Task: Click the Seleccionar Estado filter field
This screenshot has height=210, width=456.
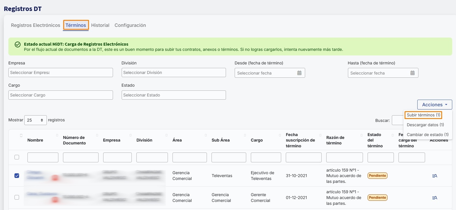Action: click(x=173, y=95)
